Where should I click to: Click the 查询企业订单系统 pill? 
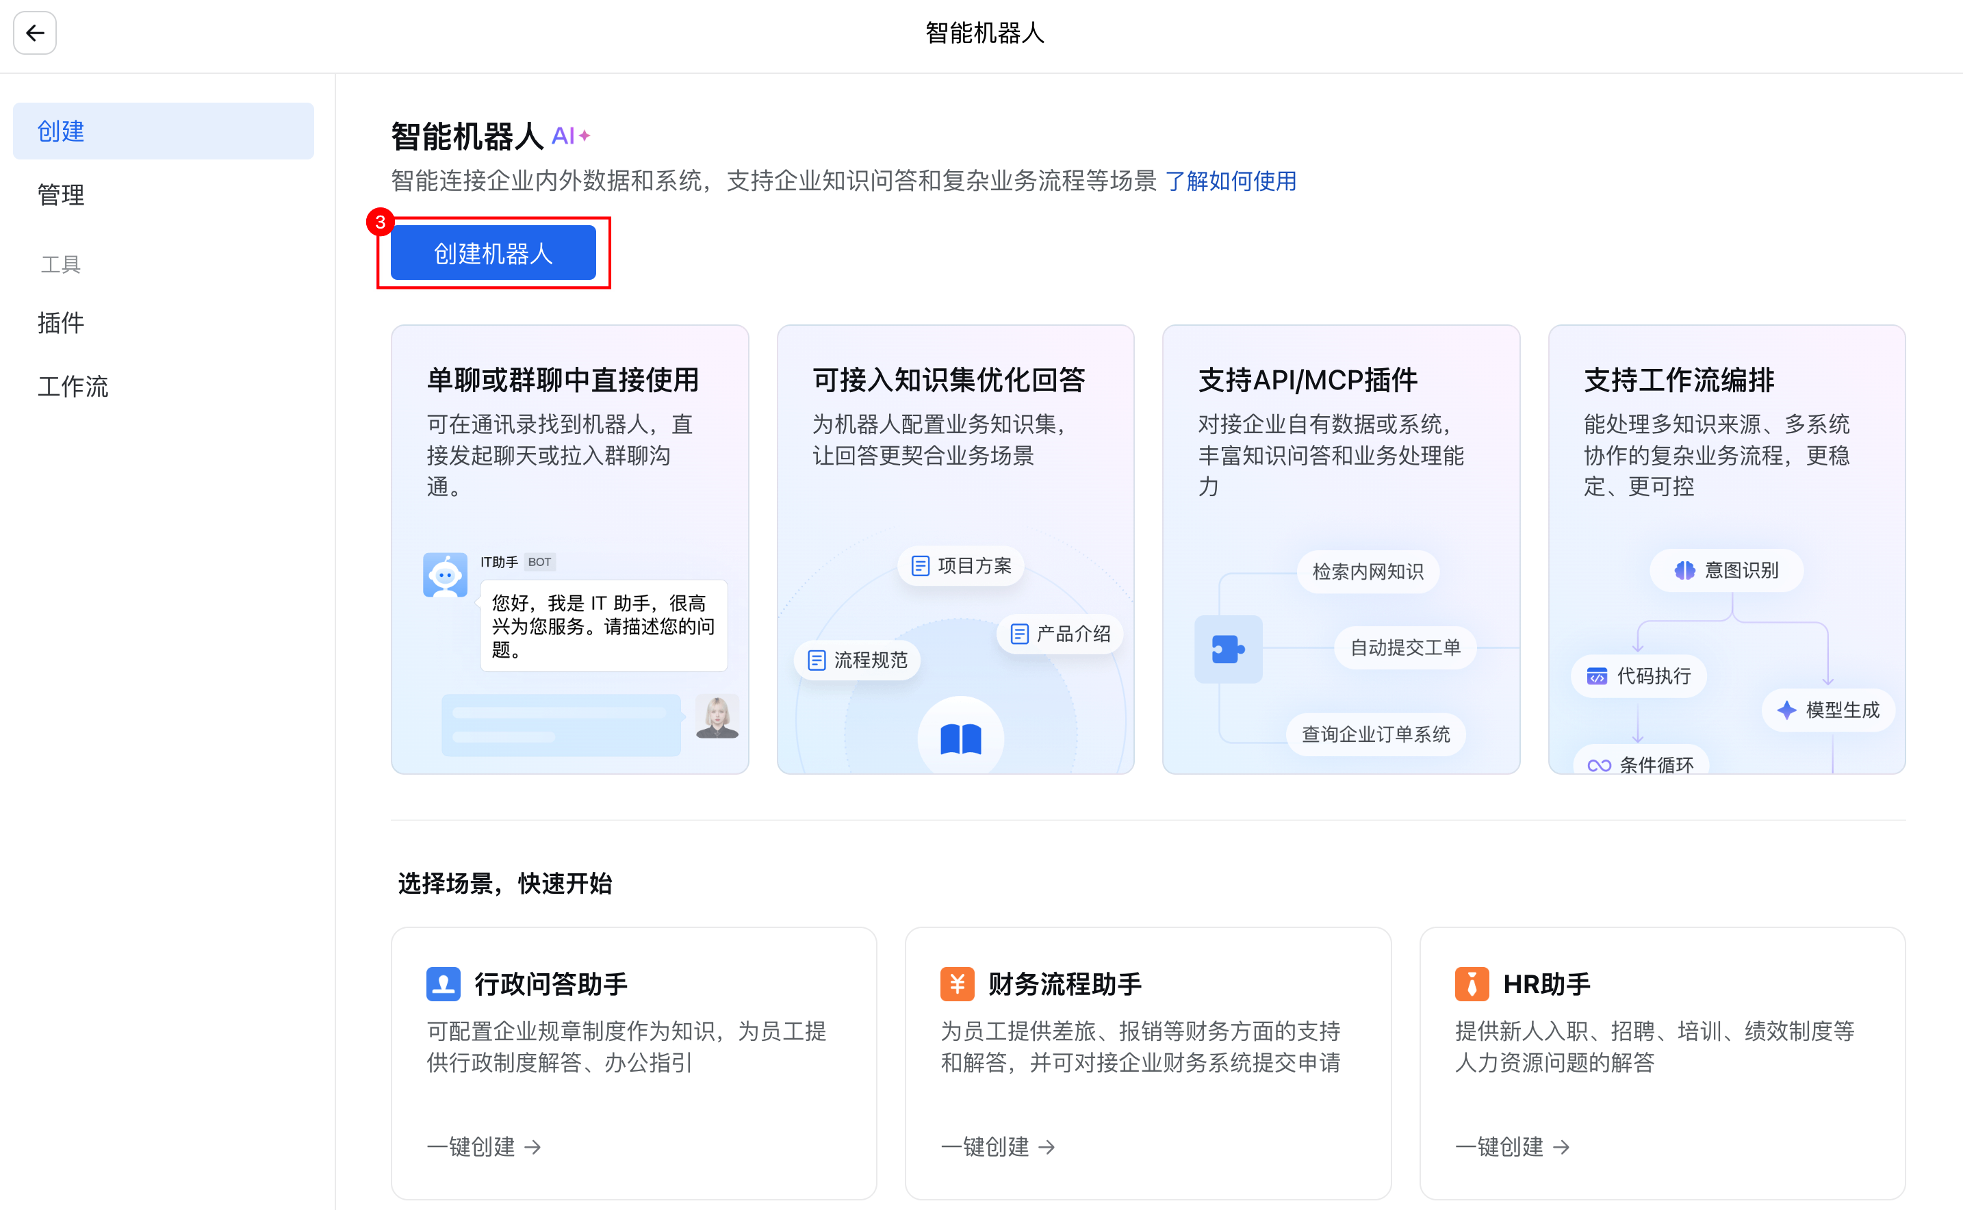(x=1376, y=734)
